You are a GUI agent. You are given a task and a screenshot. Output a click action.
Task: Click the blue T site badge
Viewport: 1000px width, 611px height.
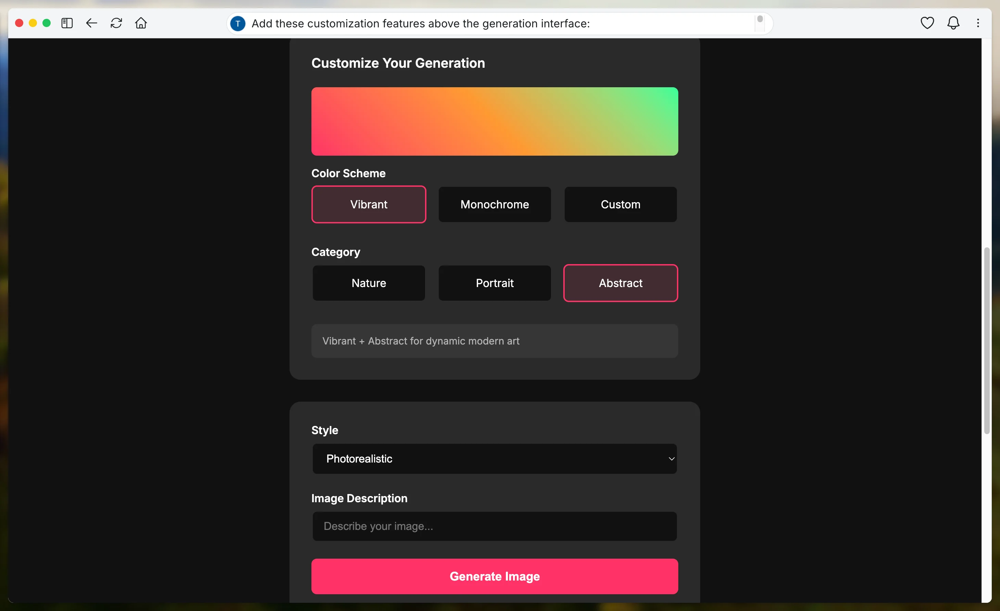click(238, 24)
